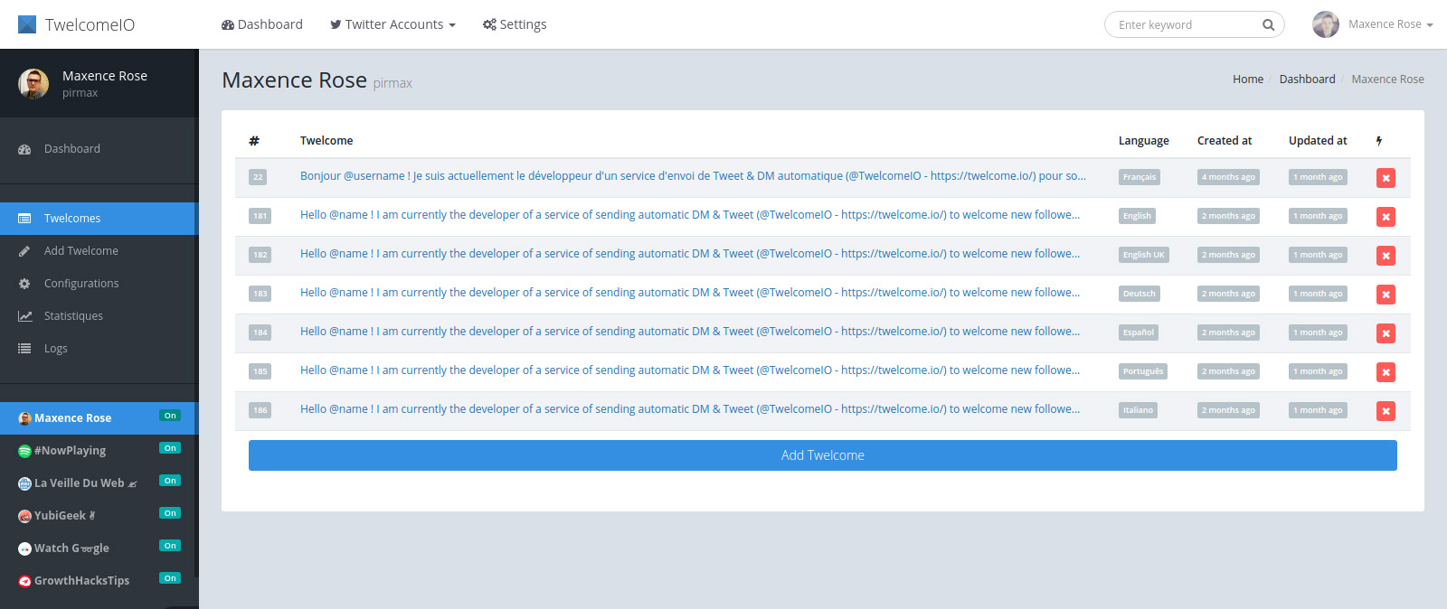Focus the Enter keyword search field

click(x=1185, y=24)
